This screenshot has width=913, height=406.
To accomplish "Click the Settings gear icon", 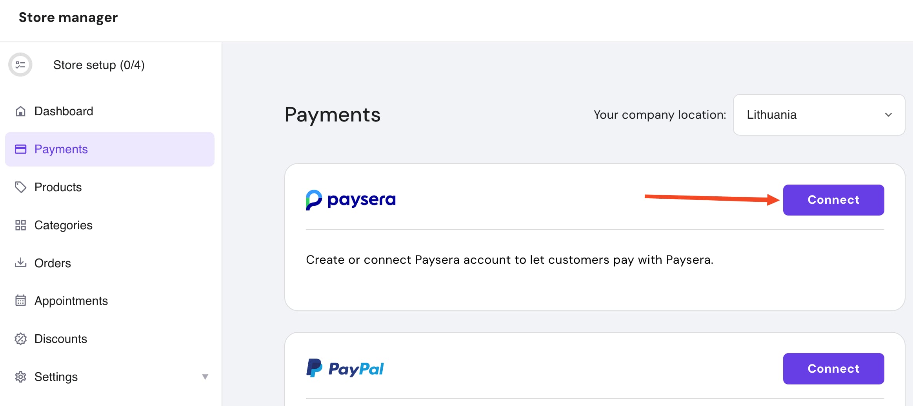I will coord(20,377).
